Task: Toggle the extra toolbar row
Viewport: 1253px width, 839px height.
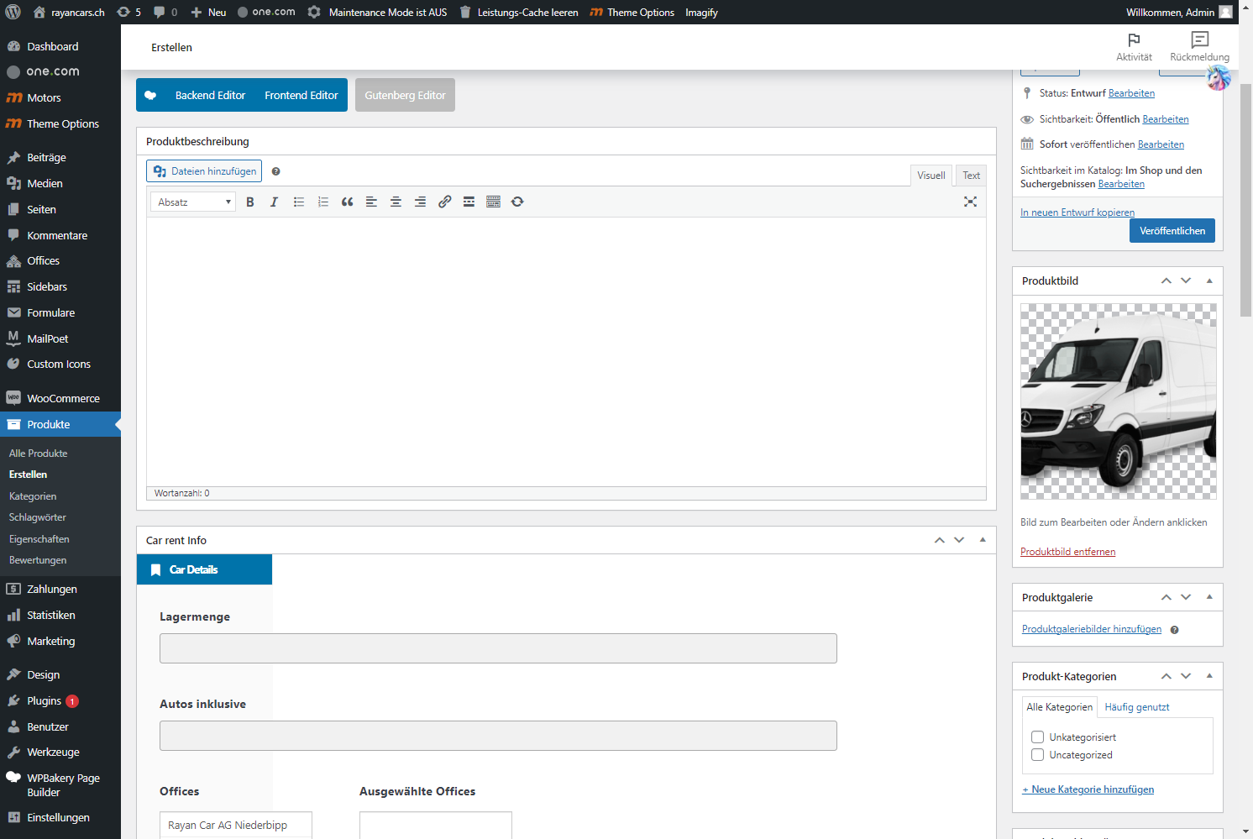Action: pos(493,202)
